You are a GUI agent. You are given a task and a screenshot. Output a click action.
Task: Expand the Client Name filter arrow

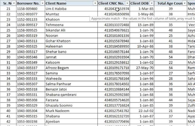(x=95, y=3)
